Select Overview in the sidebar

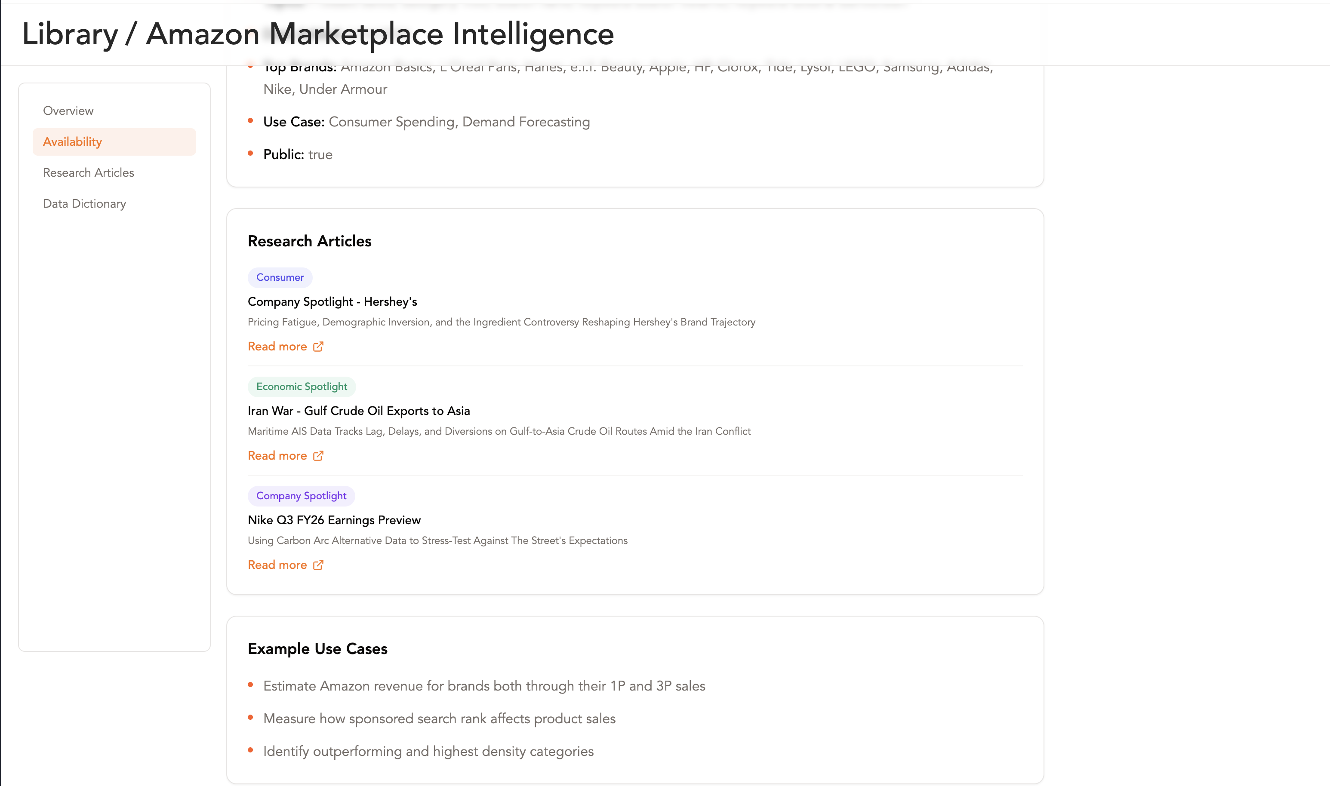[x=68, y=111]
